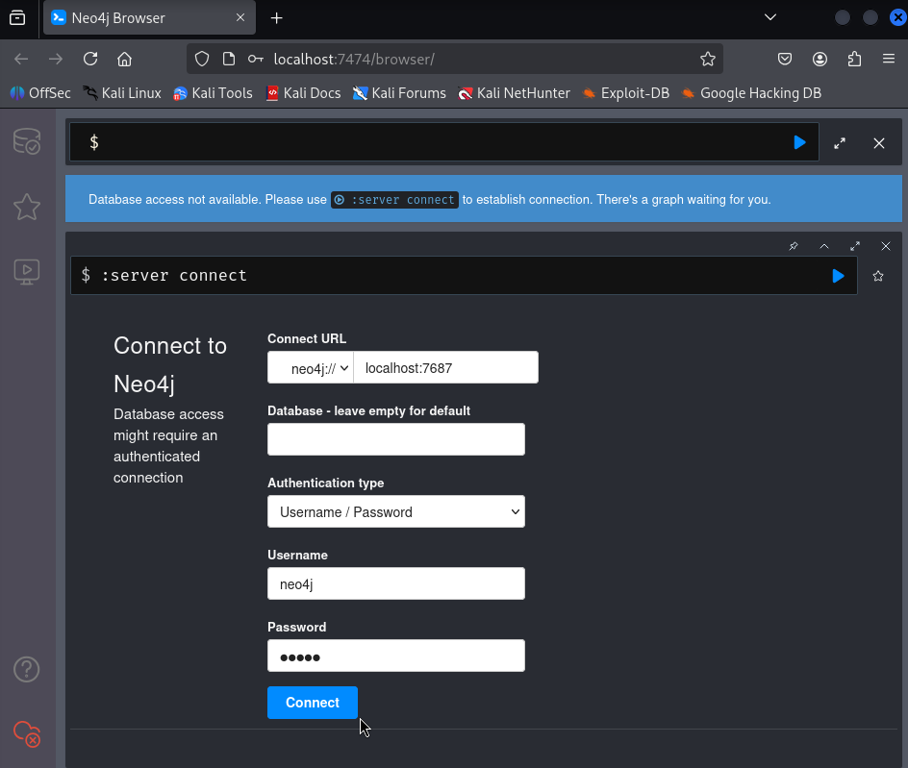Image resolution: width=908 pixels, height=768 pixels.
Task: Open the Help question-mark sidebar icon
Action: pos(27,670)
